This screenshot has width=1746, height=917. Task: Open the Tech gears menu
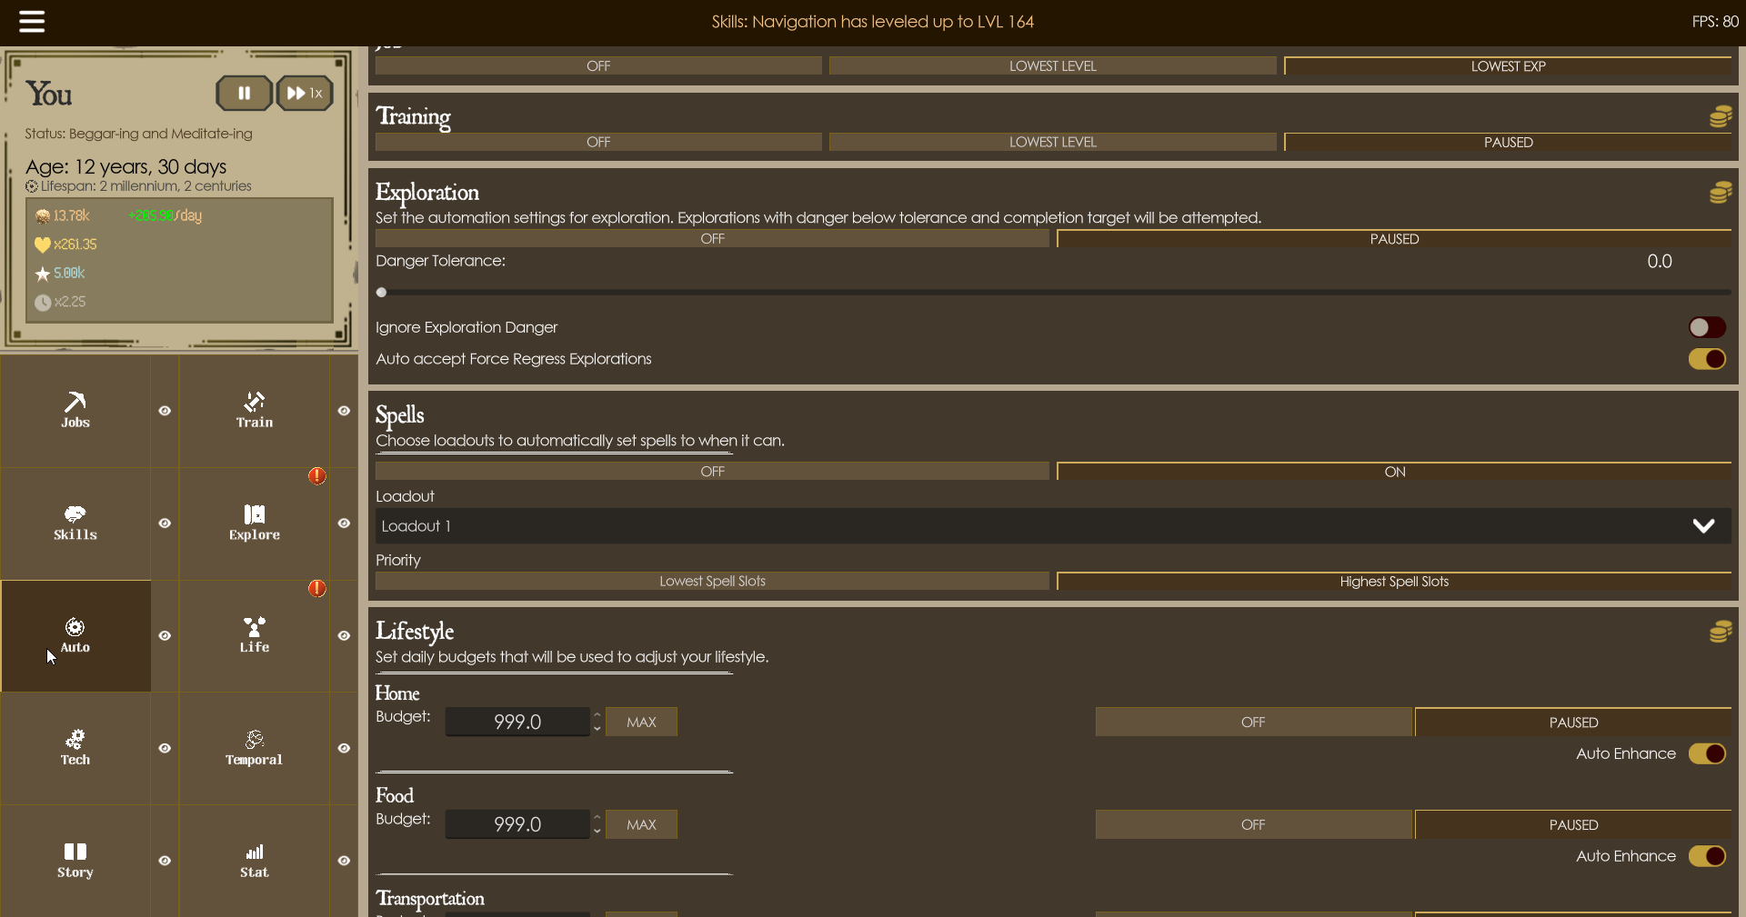tap(75, 748)
